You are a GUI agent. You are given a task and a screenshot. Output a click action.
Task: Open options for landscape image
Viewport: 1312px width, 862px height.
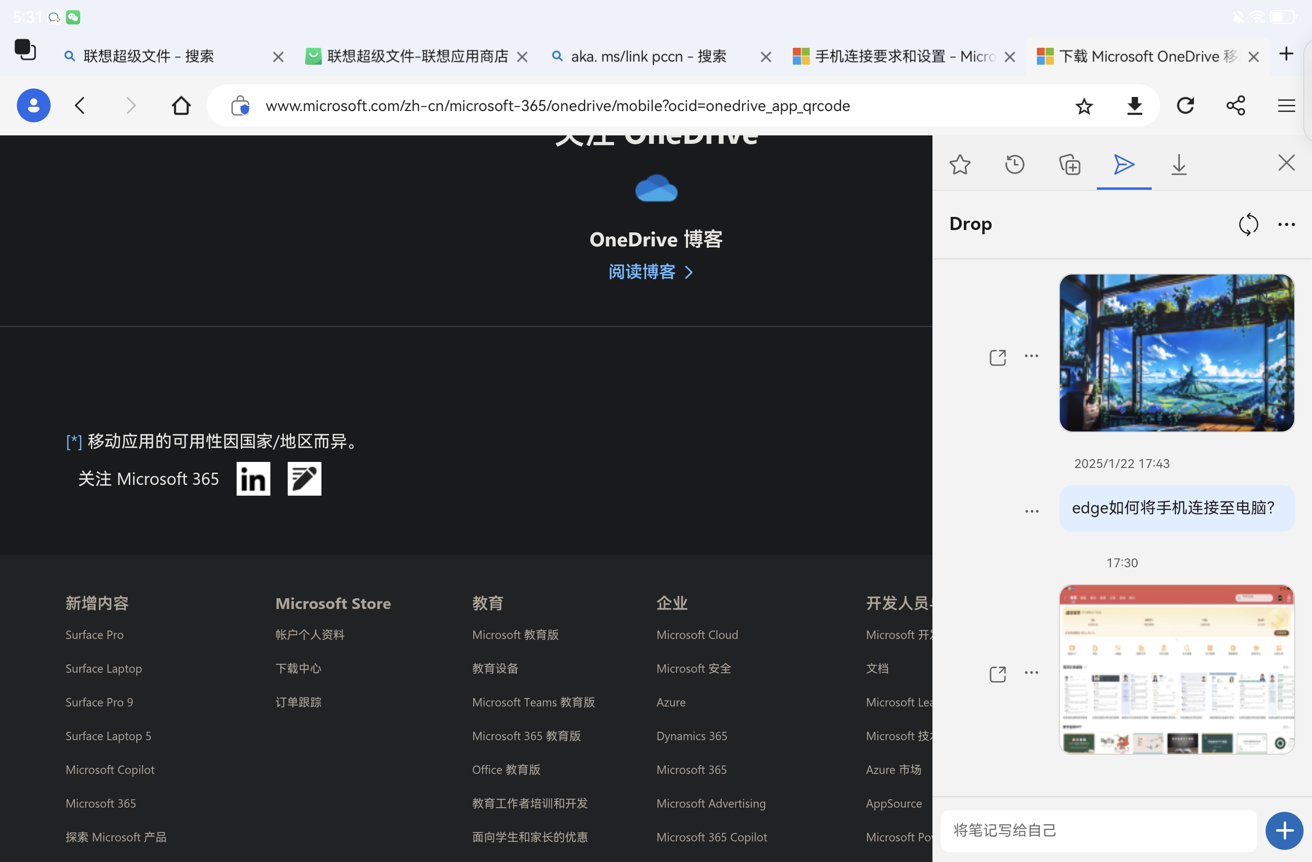click(x=1031, y=356)
